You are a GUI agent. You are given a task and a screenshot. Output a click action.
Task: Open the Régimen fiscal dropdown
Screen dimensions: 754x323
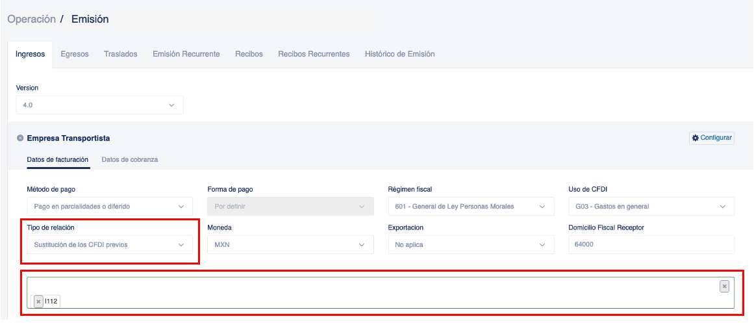tap(471, 206)
